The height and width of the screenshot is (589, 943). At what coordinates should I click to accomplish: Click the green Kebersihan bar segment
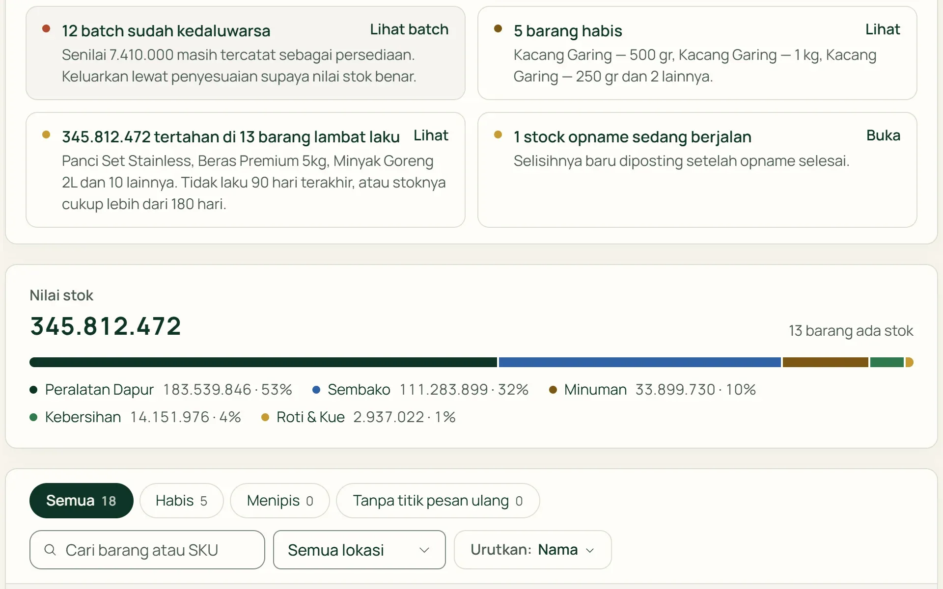point(887,362)
